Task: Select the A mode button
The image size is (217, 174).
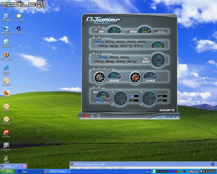Action: 98,116
